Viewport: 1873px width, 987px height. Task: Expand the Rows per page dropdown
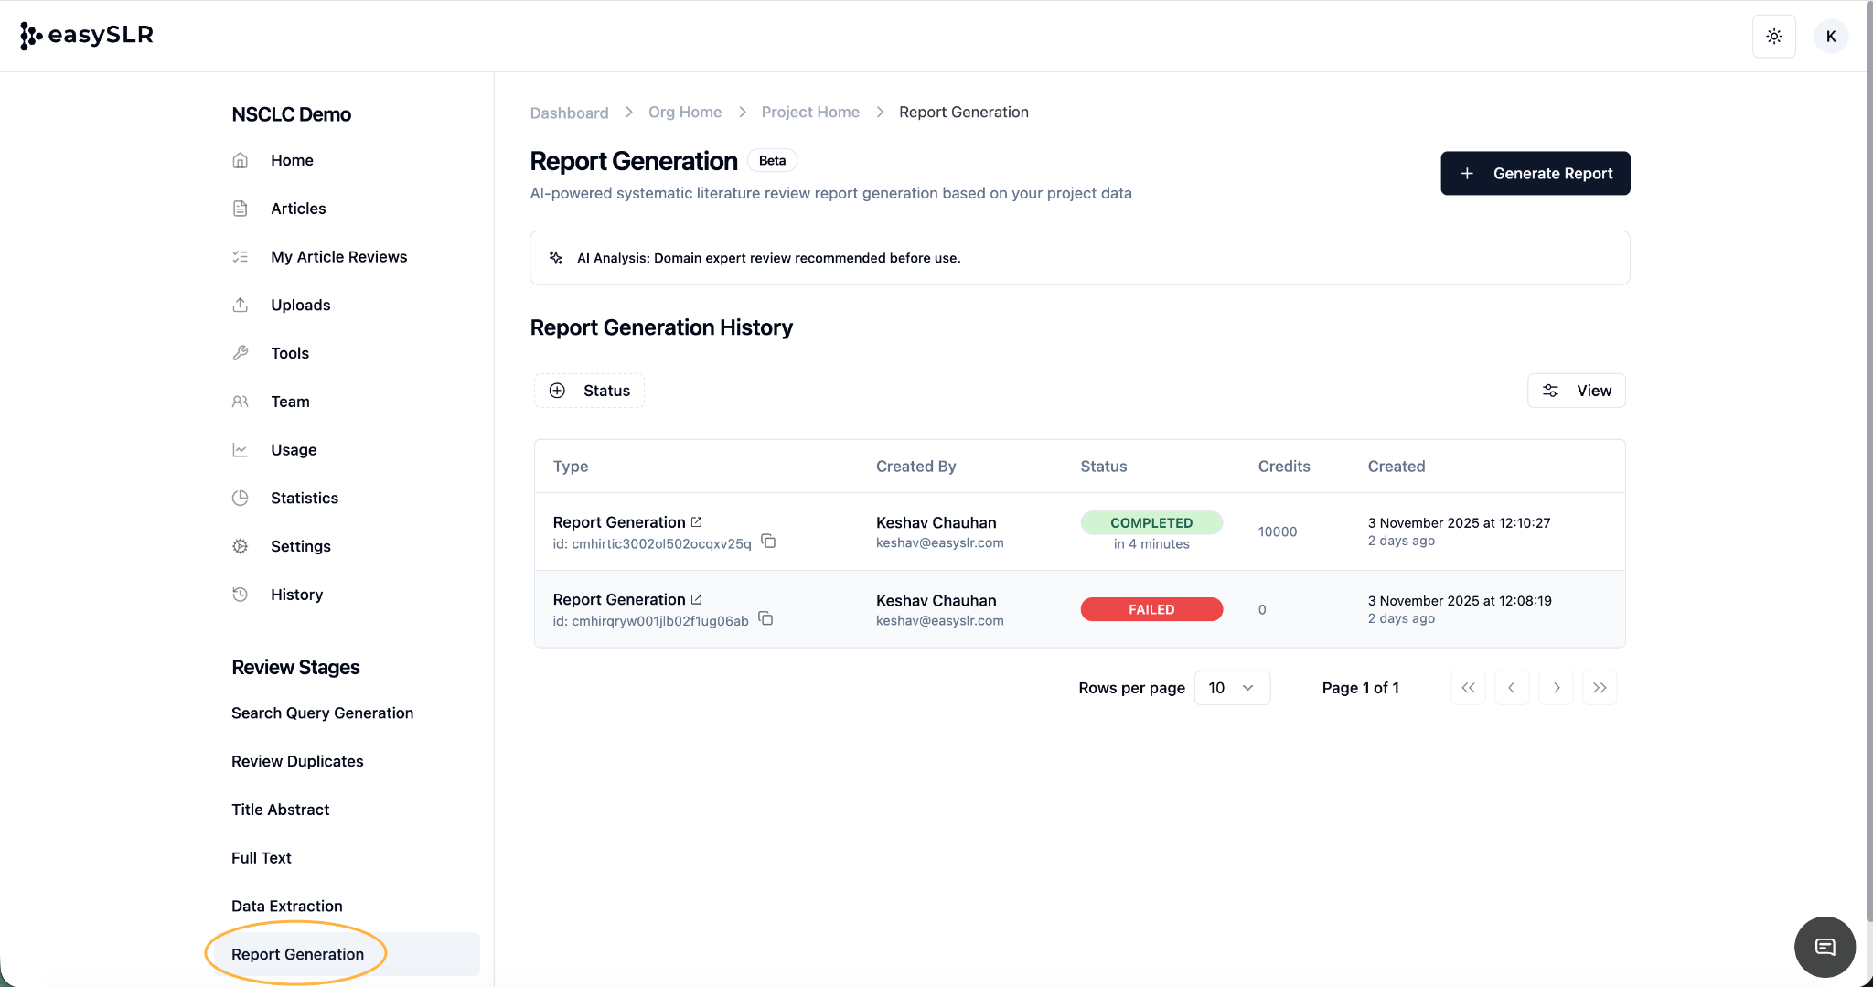[x=1231, y=688]
